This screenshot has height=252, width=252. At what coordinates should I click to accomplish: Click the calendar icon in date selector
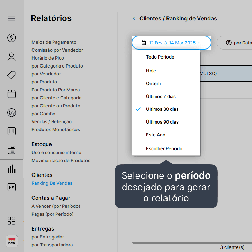(144, 43)
